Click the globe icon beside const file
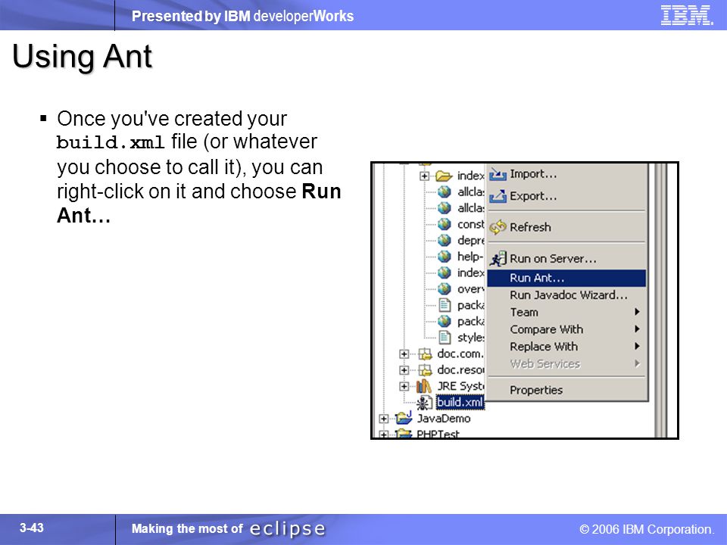 click(x=445, y=224)
